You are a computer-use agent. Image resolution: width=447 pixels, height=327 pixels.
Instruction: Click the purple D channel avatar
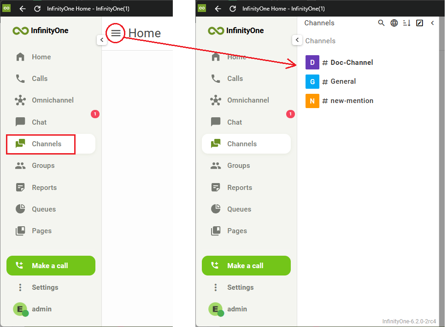(312, 63)
